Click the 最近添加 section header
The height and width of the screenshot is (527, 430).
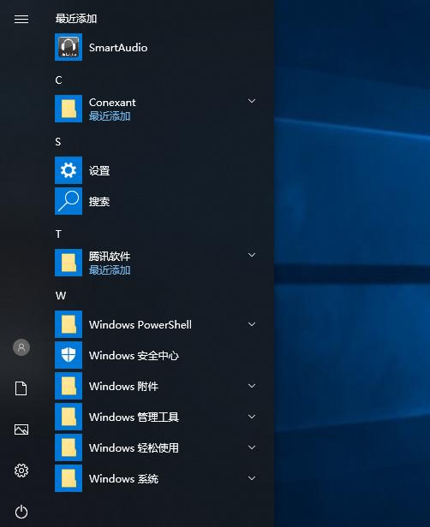(76, 19)
